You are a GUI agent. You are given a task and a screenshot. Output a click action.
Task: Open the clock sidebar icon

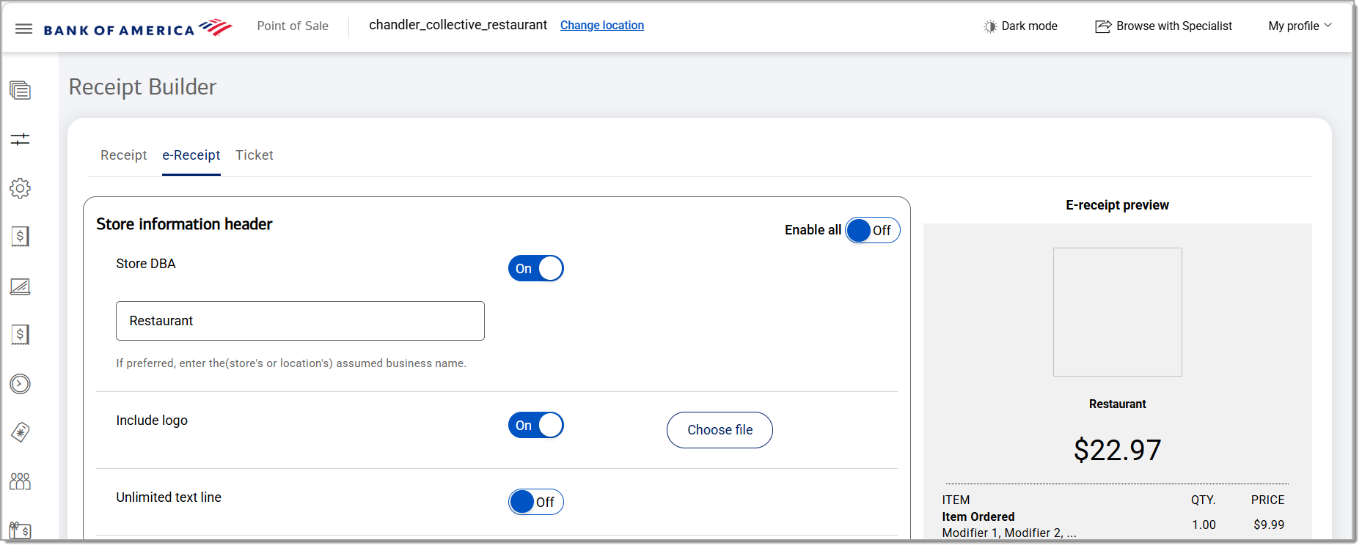[20, 384]
